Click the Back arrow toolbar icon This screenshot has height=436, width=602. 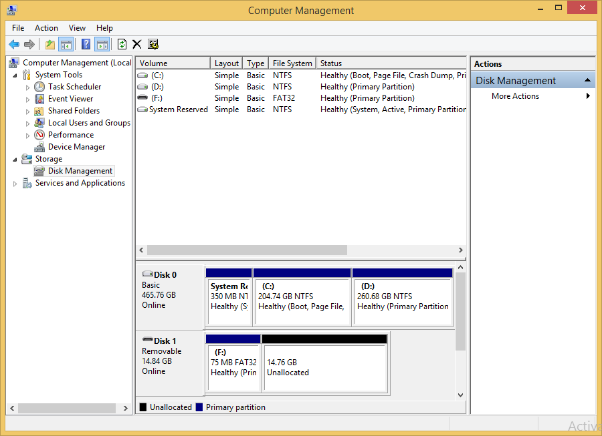pyautogui.click(x=14, y=45)
